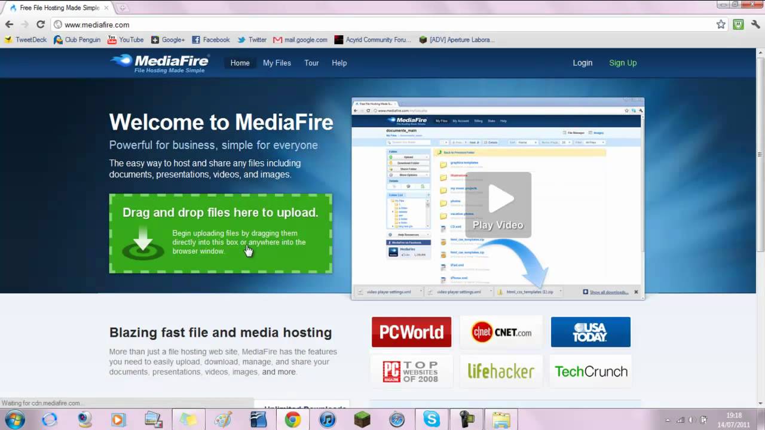Open the dark window app taskbar icon
The image size is (765, 430).
tap(258, 420)
